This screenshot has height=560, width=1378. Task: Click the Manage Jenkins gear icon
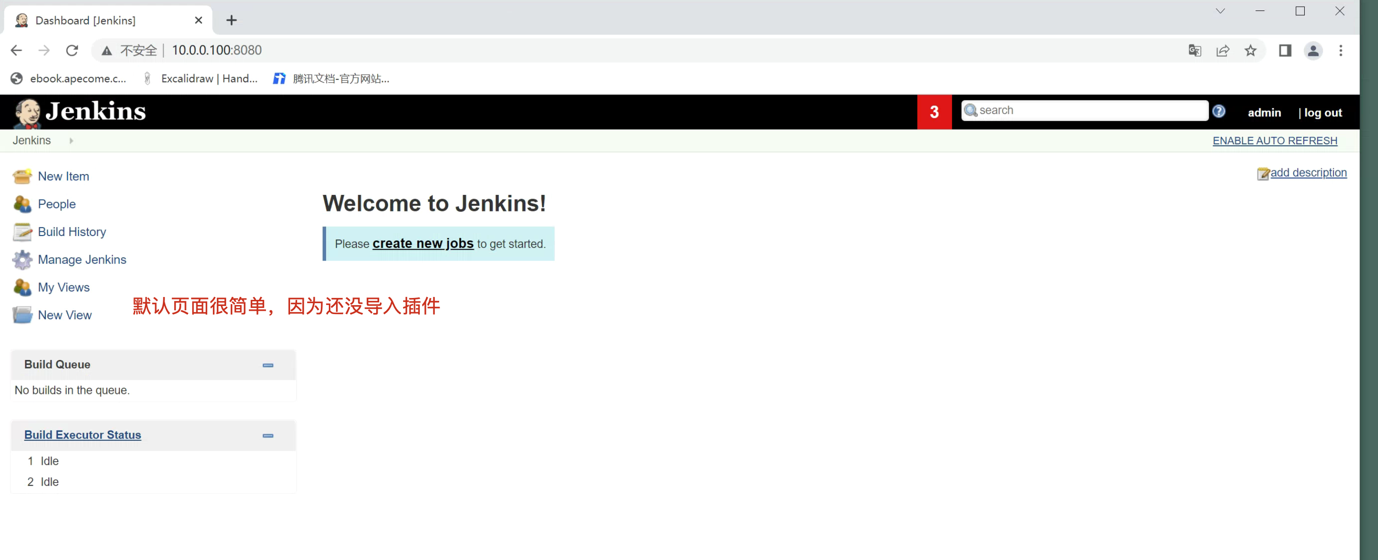[x=22, y=260]
